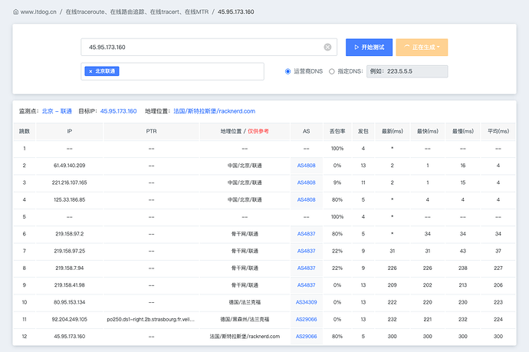529x352 pixels.
Task: Remove the 北京联通 tag via its x
Action: [x=90, y=71]
